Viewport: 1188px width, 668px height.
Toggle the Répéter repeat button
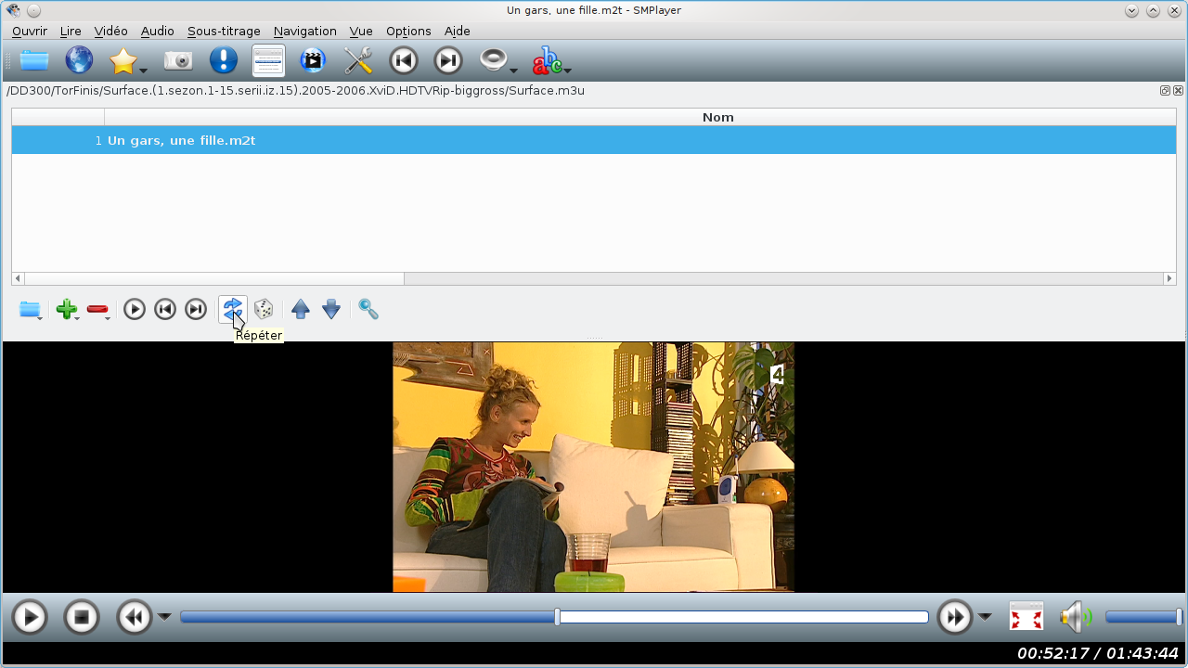[x=232, y=309]
